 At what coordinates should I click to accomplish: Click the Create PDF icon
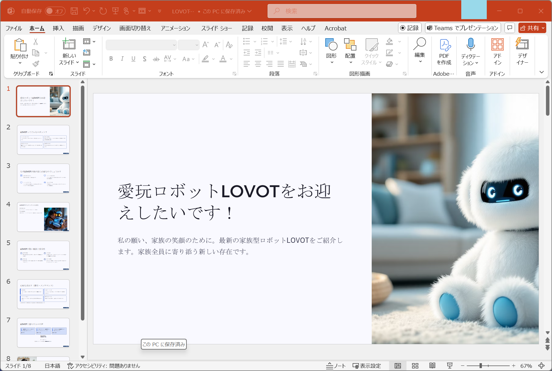pos(444,52)
